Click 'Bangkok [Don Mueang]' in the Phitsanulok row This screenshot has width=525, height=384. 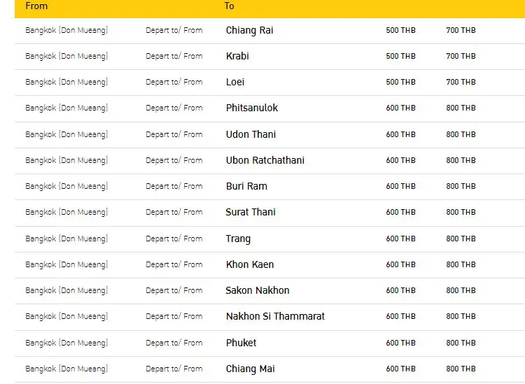point(66,108)
